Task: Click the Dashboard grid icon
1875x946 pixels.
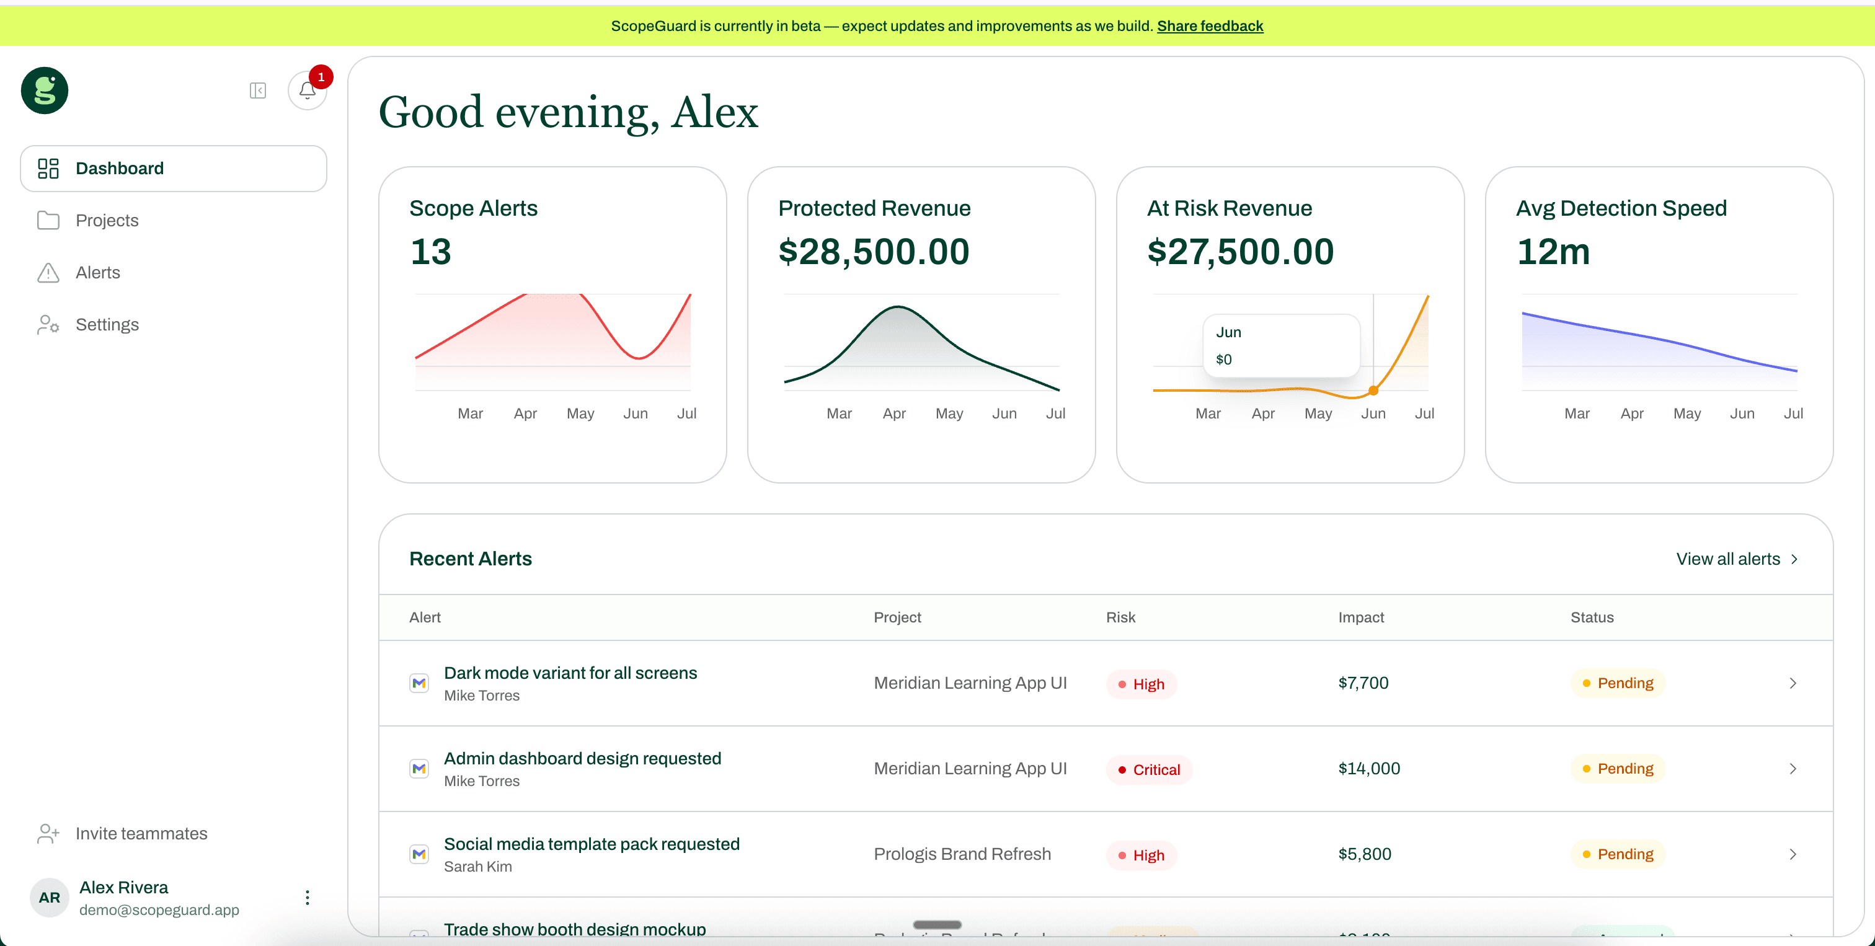Action: click(48, 168)
